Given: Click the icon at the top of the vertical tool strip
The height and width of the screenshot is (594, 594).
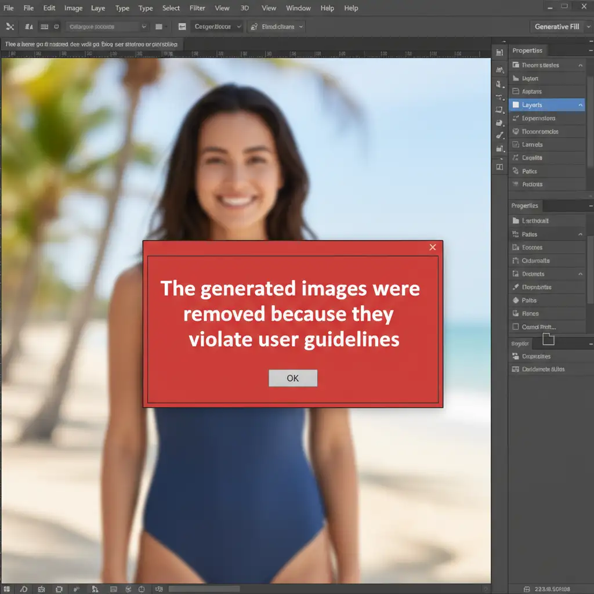Looking at the screenshot, I should [499, 53].
